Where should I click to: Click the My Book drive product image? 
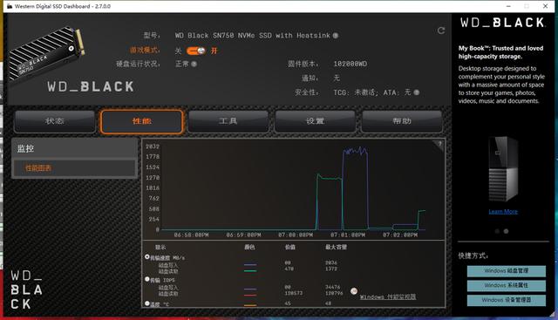coord(504,169)
